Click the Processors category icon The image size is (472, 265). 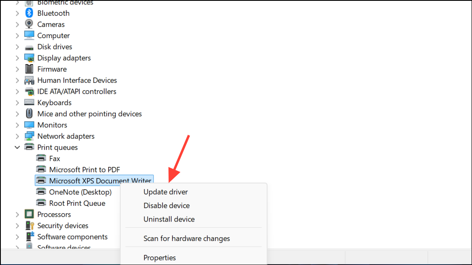pos(29,214)
